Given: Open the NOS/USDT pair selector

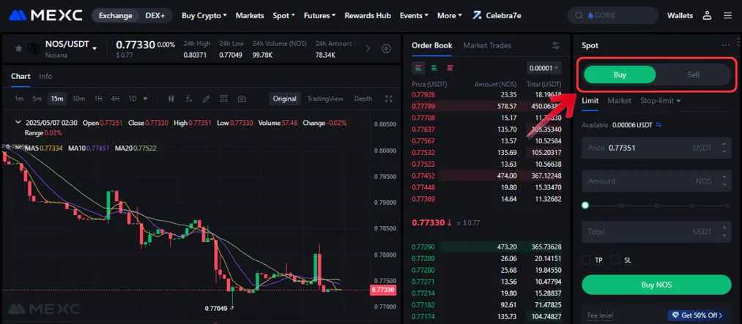Looking at the screenshot, I should (x=71, y=45).
